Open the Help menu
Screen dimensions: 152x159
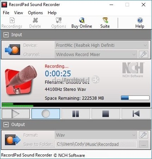pos(52,13)
